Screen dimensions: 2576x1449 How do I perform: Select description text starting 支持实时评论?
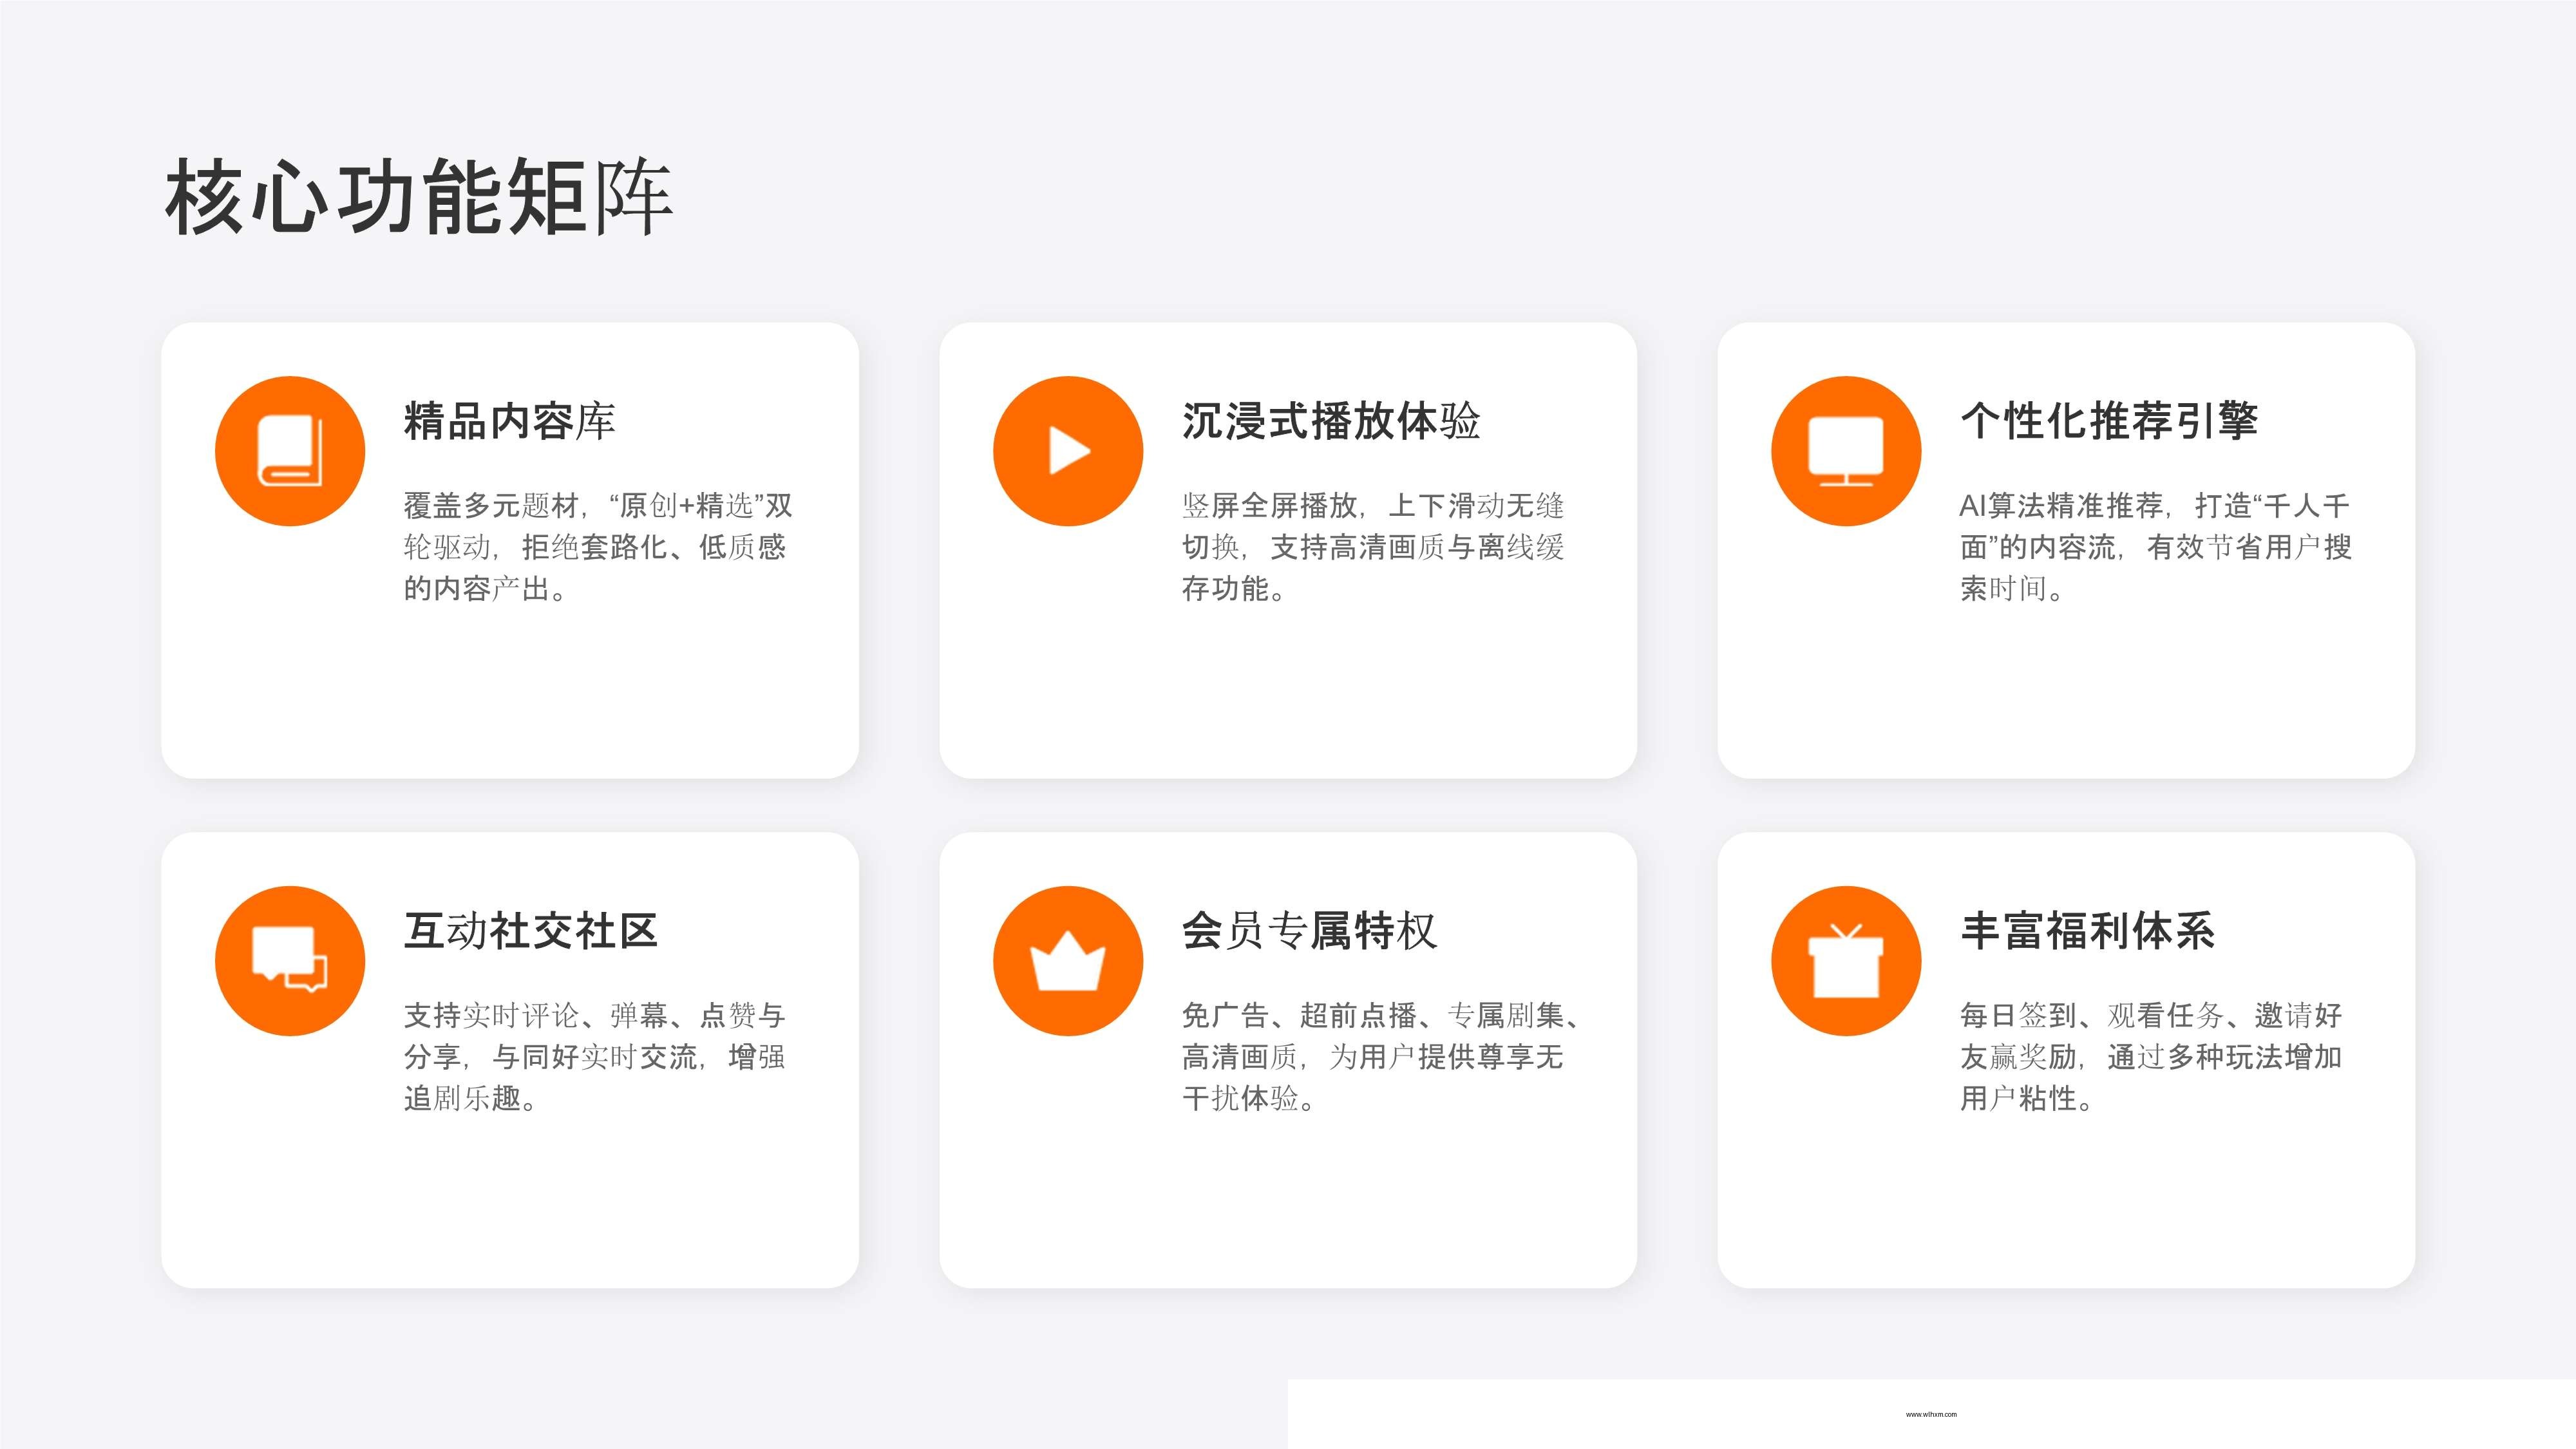594,1057
